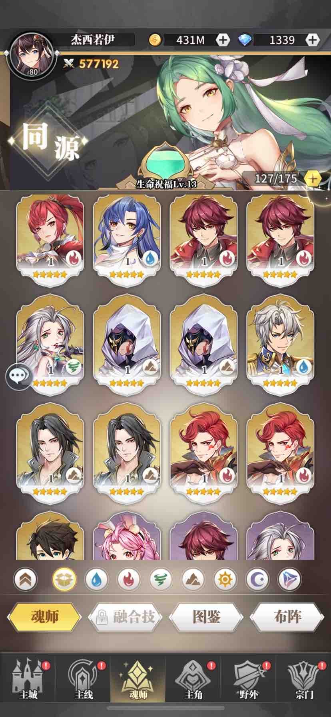Toggle the all-elements box filter

64,579
